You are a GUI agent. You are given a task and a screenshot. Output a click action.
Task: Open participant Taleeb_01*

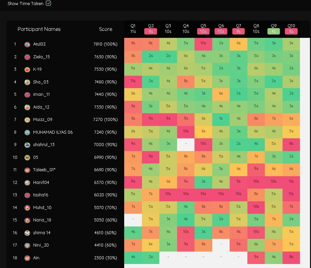tap(44, 170)
